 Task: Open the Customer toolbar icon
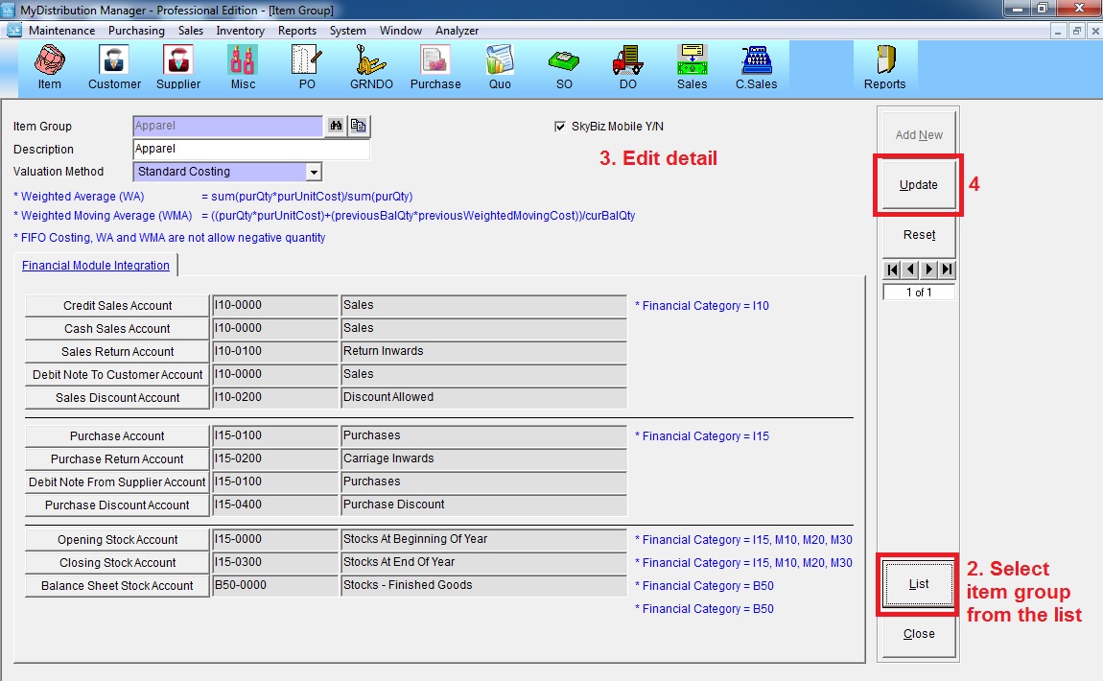click(114, 67)
